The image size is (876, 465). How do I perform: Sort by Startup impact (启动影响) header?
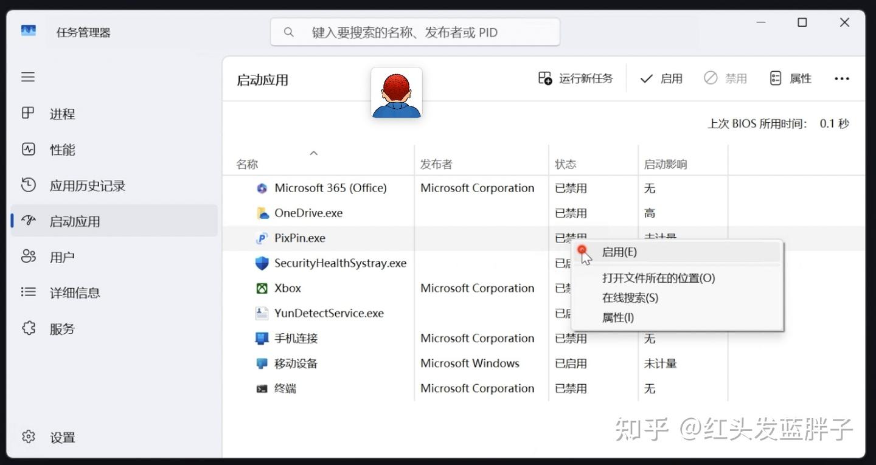point(666,164)
